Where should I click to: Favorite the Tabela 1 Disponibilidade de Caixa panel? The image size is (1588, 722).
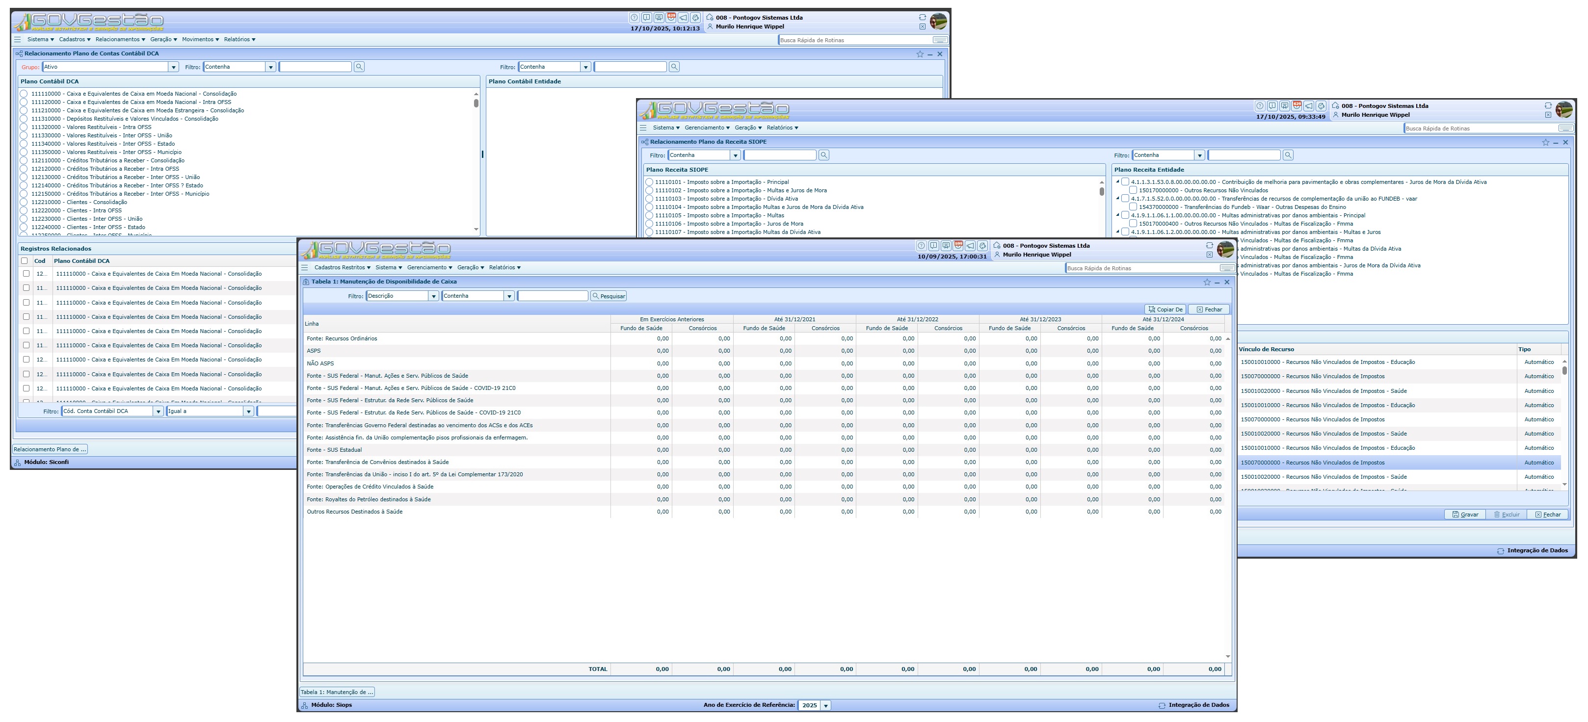point(1206,282)
